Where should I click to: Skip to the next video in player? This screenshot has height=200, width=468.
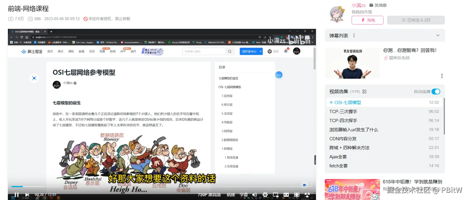[27, 195]
